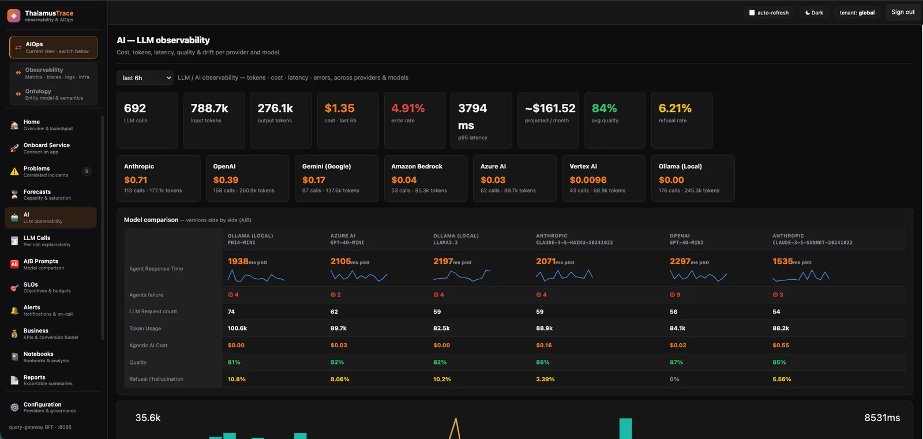Click failure icon beside OpenAI gpt-4o-mini count 9
Screen dimensions: 923x439
[672, 295]
